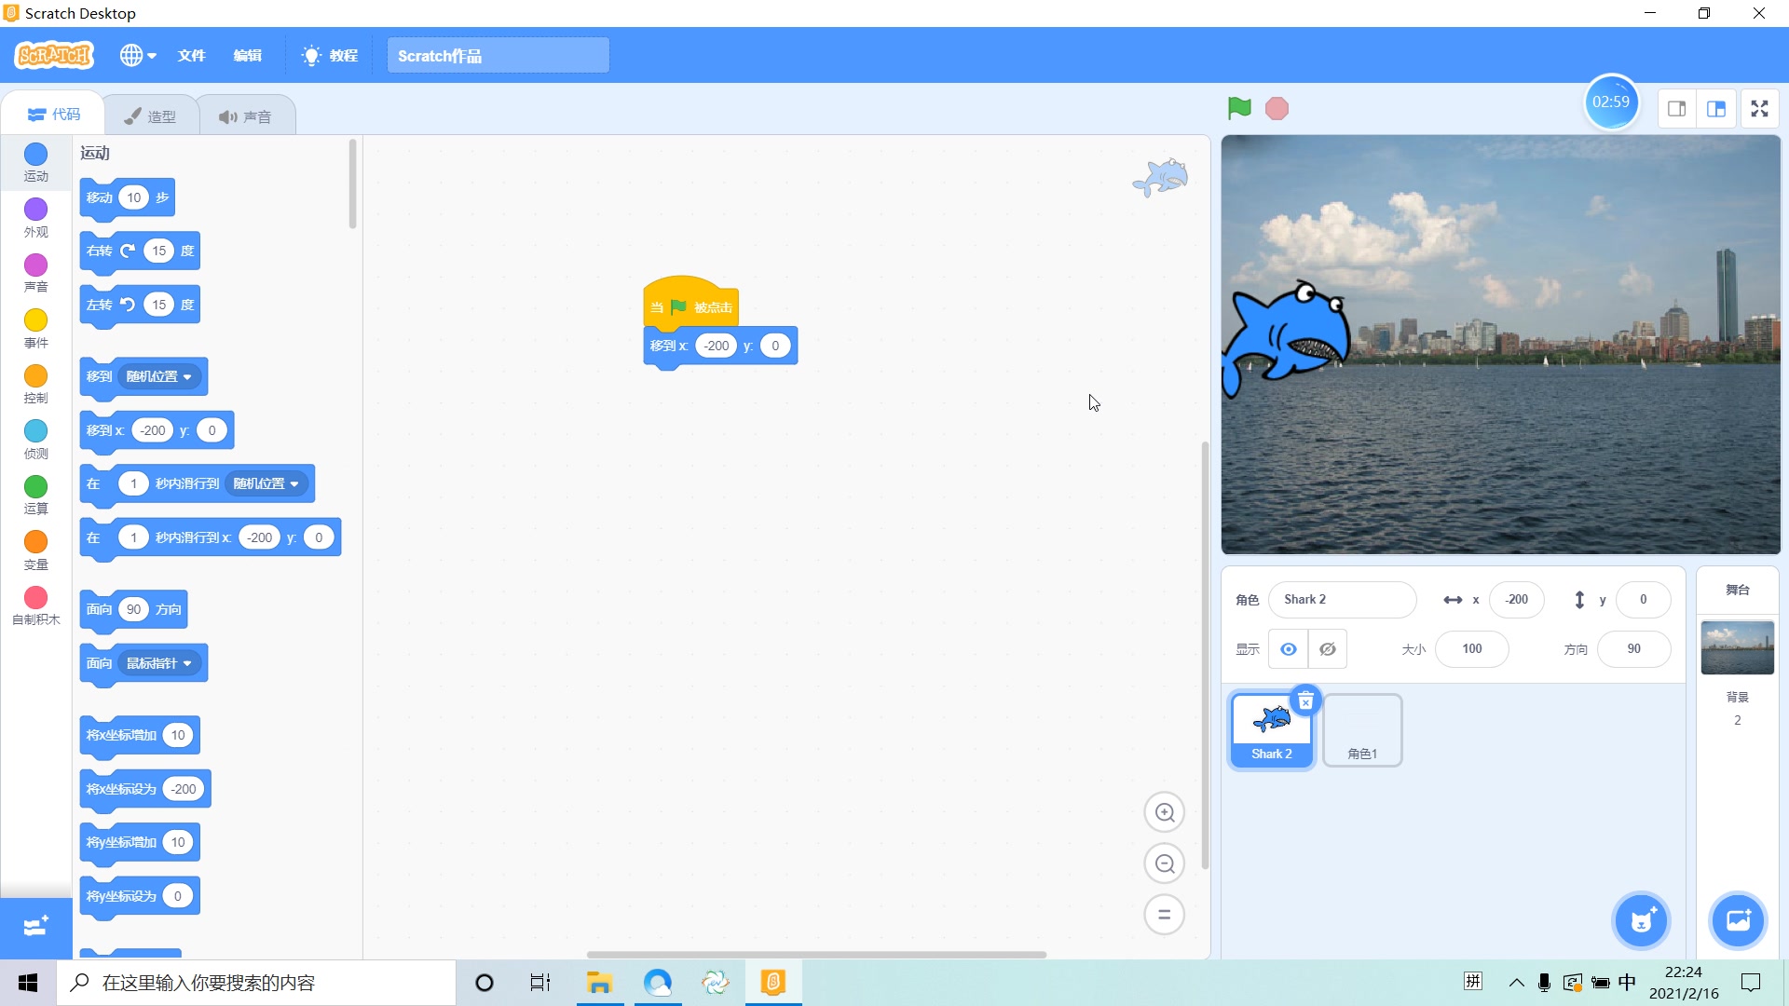Expand the 鼠标指针 dropdown in 面向 block

click(x=158, y=662)
